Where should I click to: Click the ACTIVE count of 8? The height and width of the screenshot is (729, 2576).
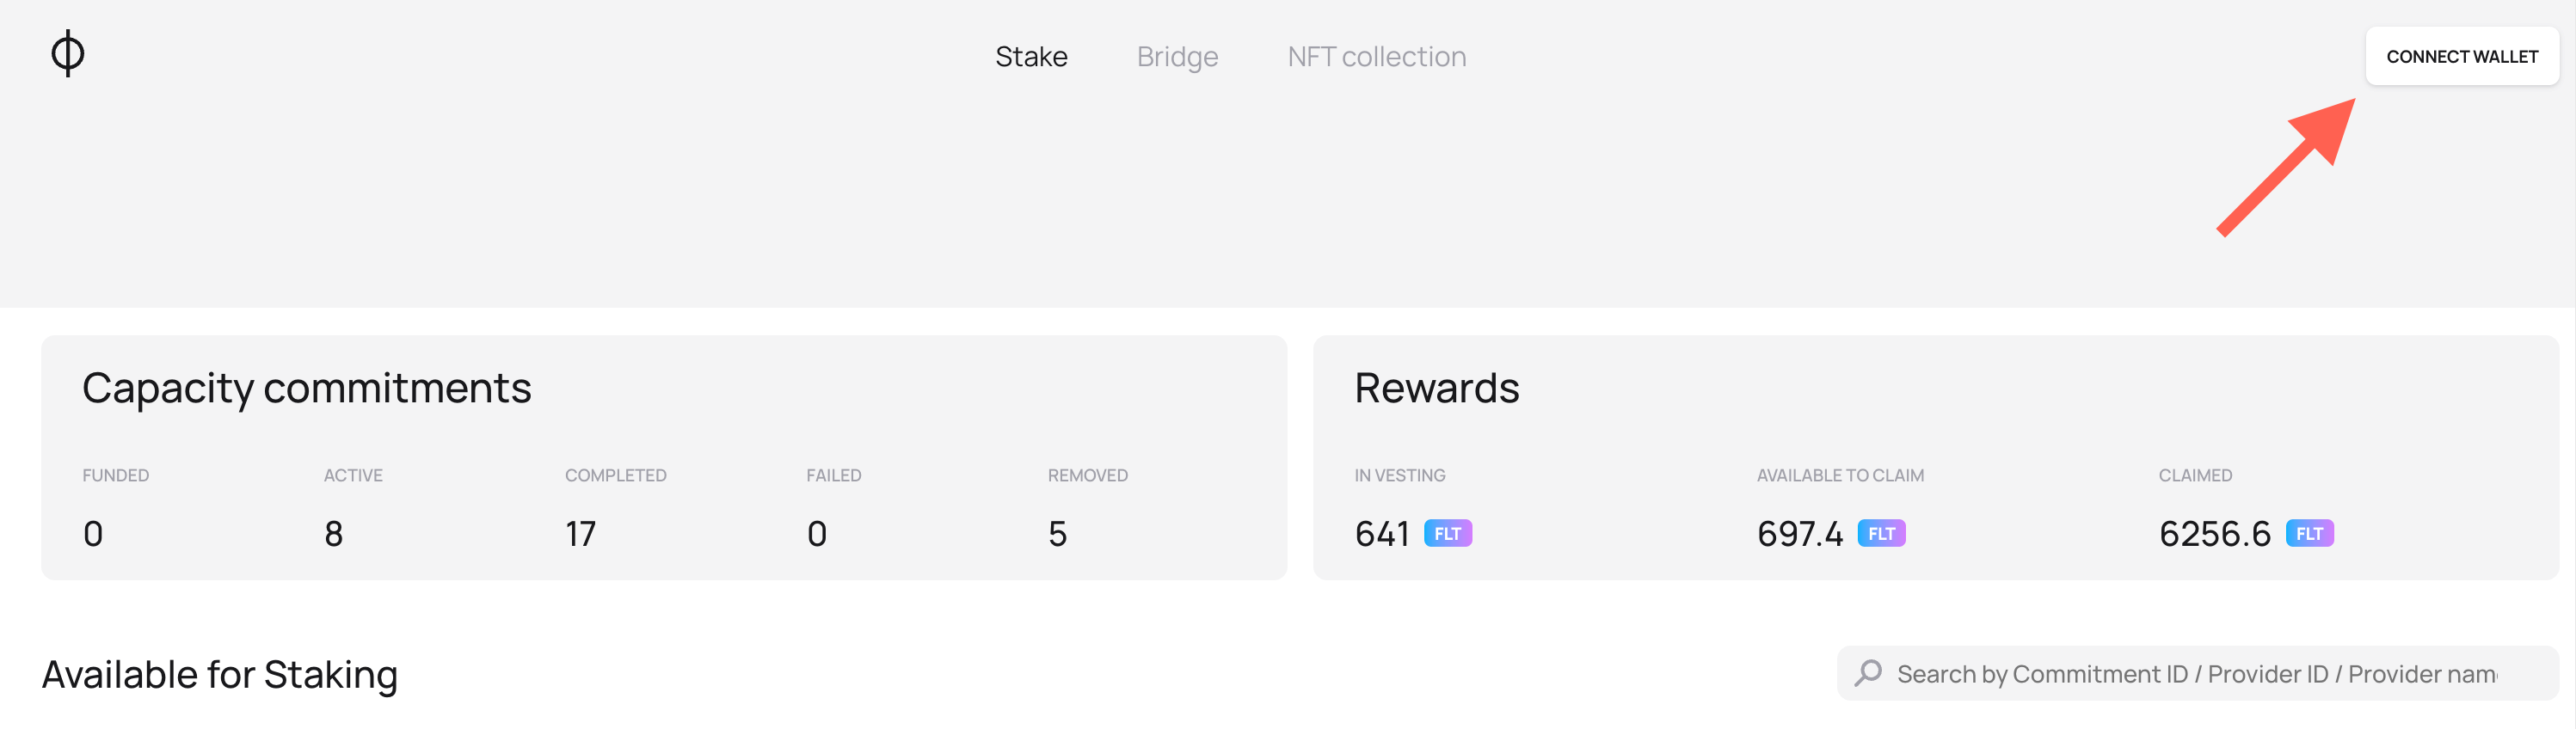click(334, 533)
